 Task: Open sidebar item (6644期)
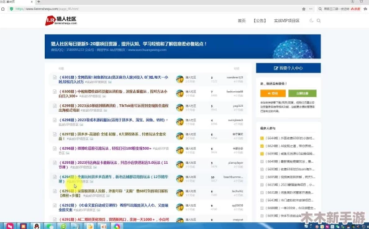click(x=289, y=138)
